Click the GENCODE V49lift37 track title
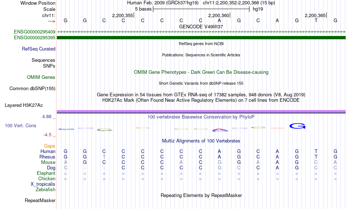The image size is (346, 209). click(201, 27)
